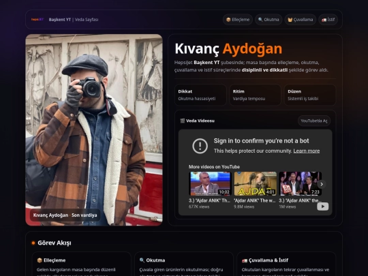Open the video title with 677K views
Screen dimensions: 368x276
click(209, 200)
